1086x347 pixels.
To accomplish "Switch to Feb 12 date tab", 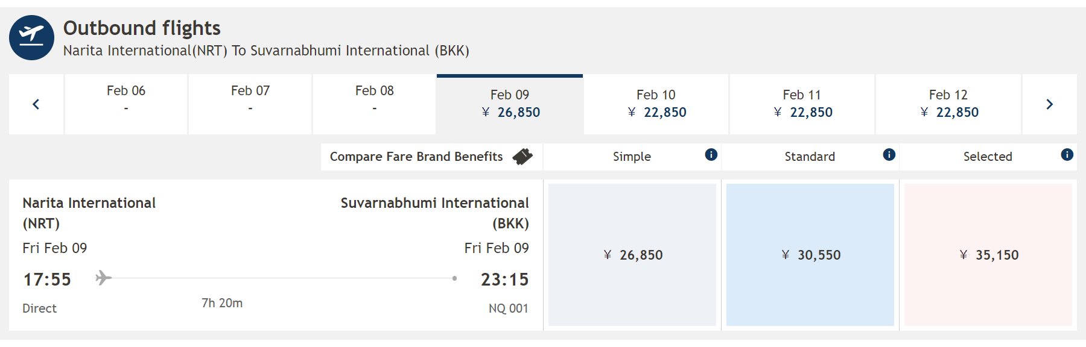I will (948, 104).
